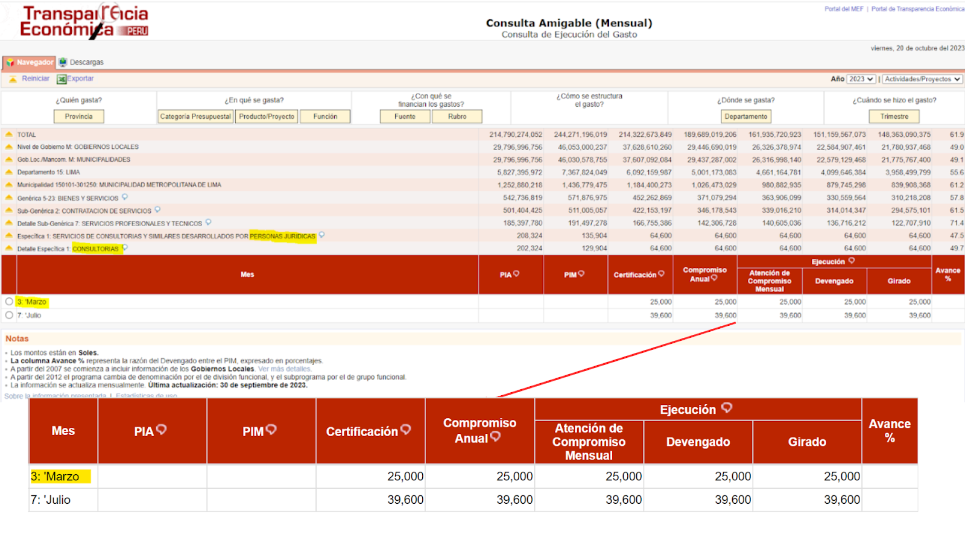Screen dimensions: 965x543
Task: Click the Departamento button
Action: click(x=746, y=116)
